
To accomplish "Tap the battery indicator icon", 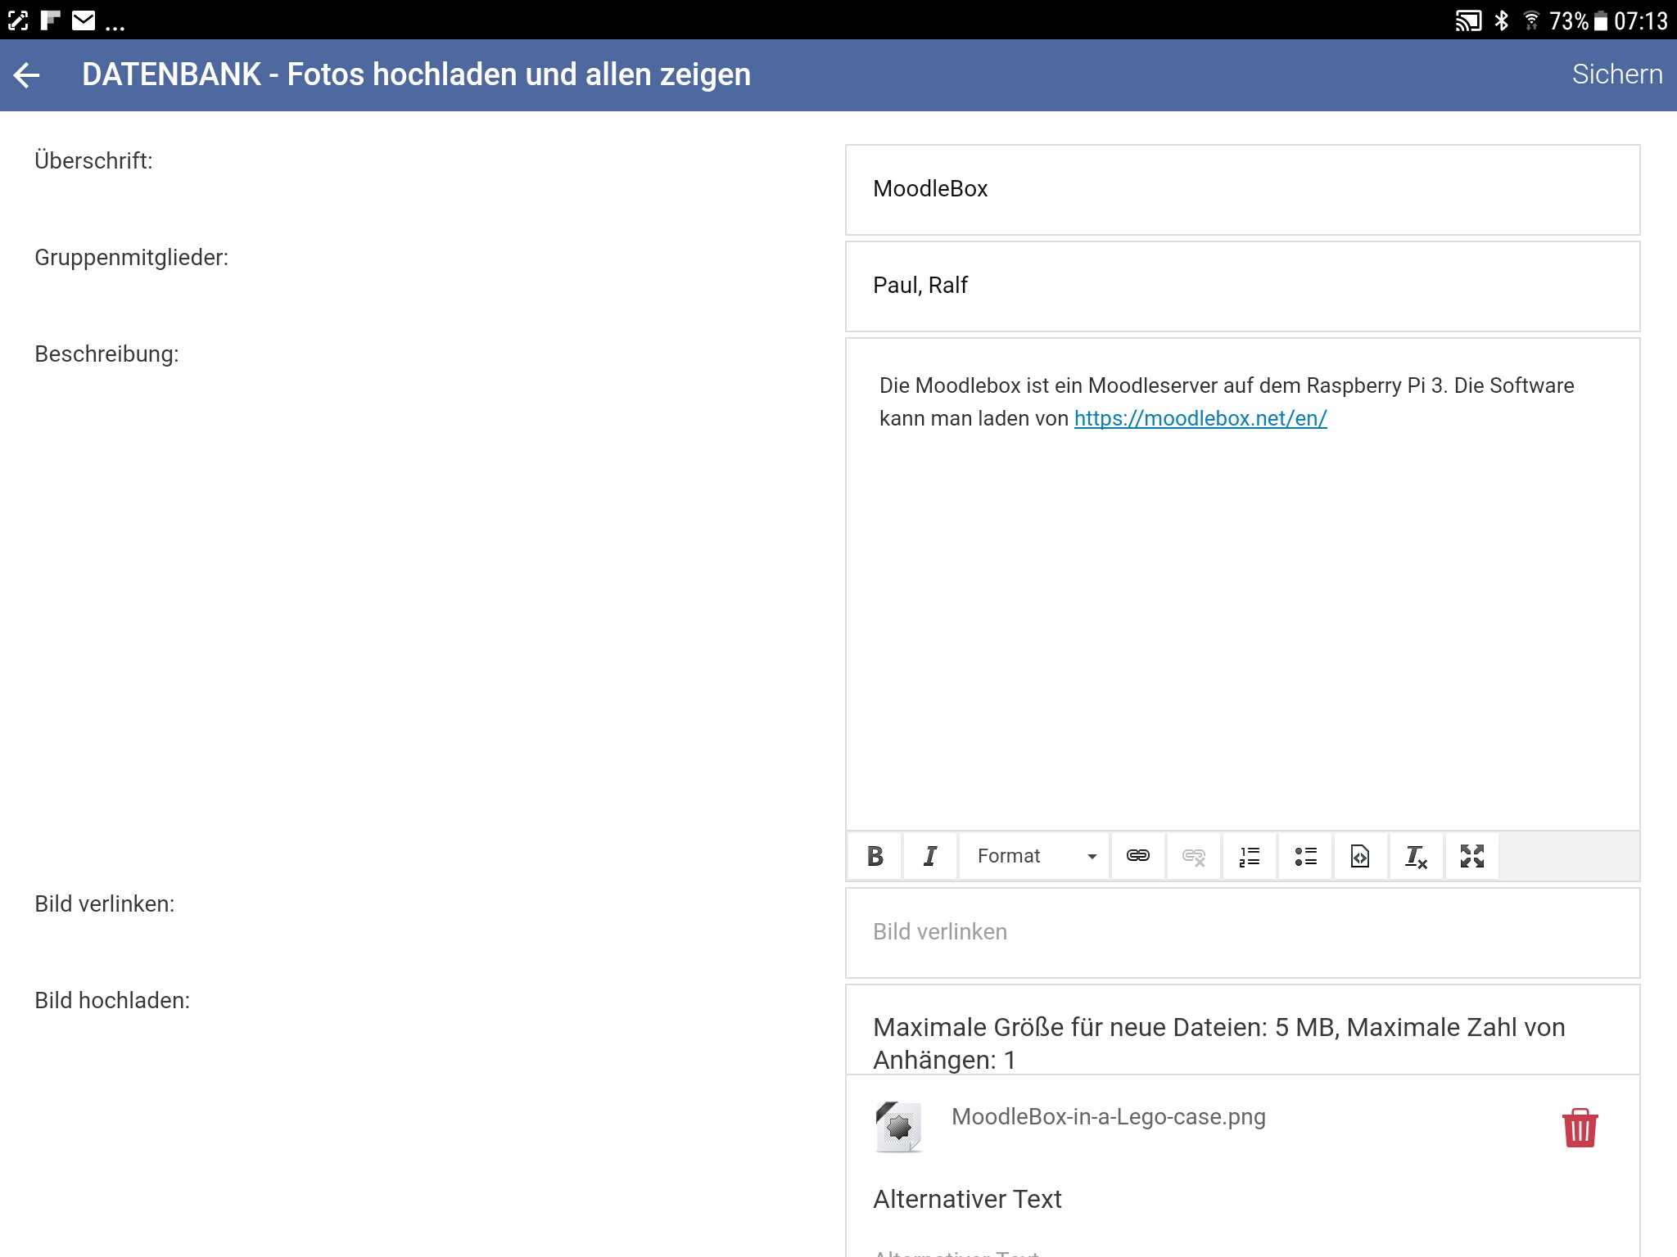I will [1601, 21].
